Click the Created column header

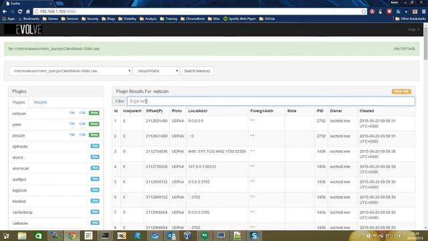tap(366, 111)
